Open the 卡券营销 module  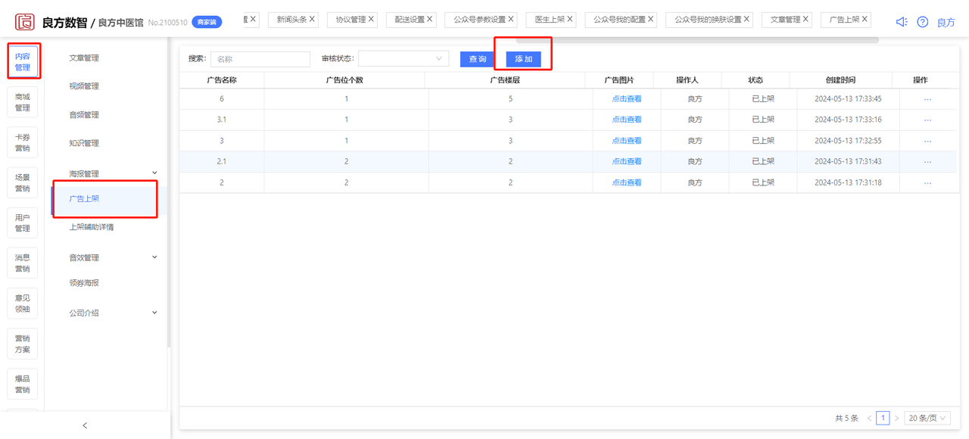(23, 142)
